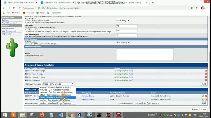This screenshot has height=118, width=211.
Task: Open the Apps bookmark shortcut
Action: click(6, 13)
